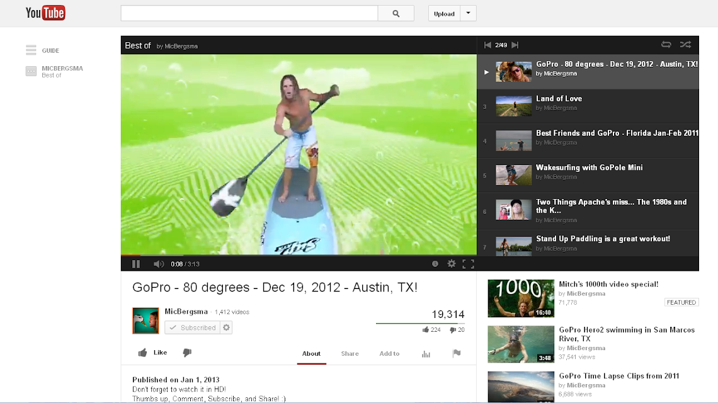The image size is (718, 403).
Task: Open MicBergsma Best of sidebar entry
Action: (54, 71)
